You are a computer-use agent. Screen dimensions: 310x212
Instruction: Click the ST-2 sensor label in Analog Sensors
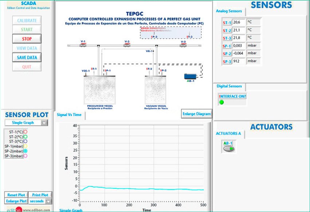click(x=227, y=30)
